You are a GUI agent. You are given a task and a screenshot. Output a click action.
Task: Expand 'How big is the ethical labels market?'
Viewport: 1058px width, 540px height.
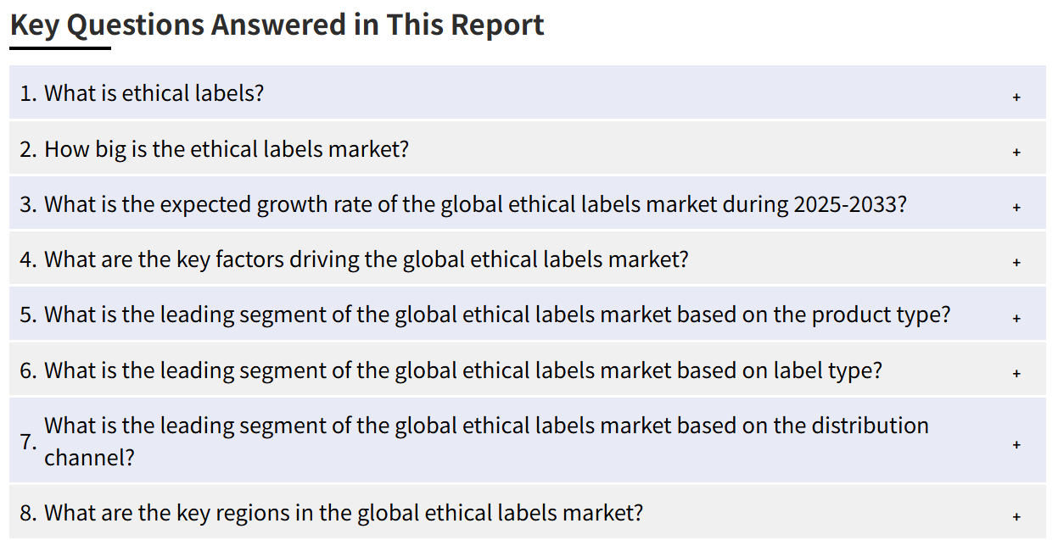[528, 148]
